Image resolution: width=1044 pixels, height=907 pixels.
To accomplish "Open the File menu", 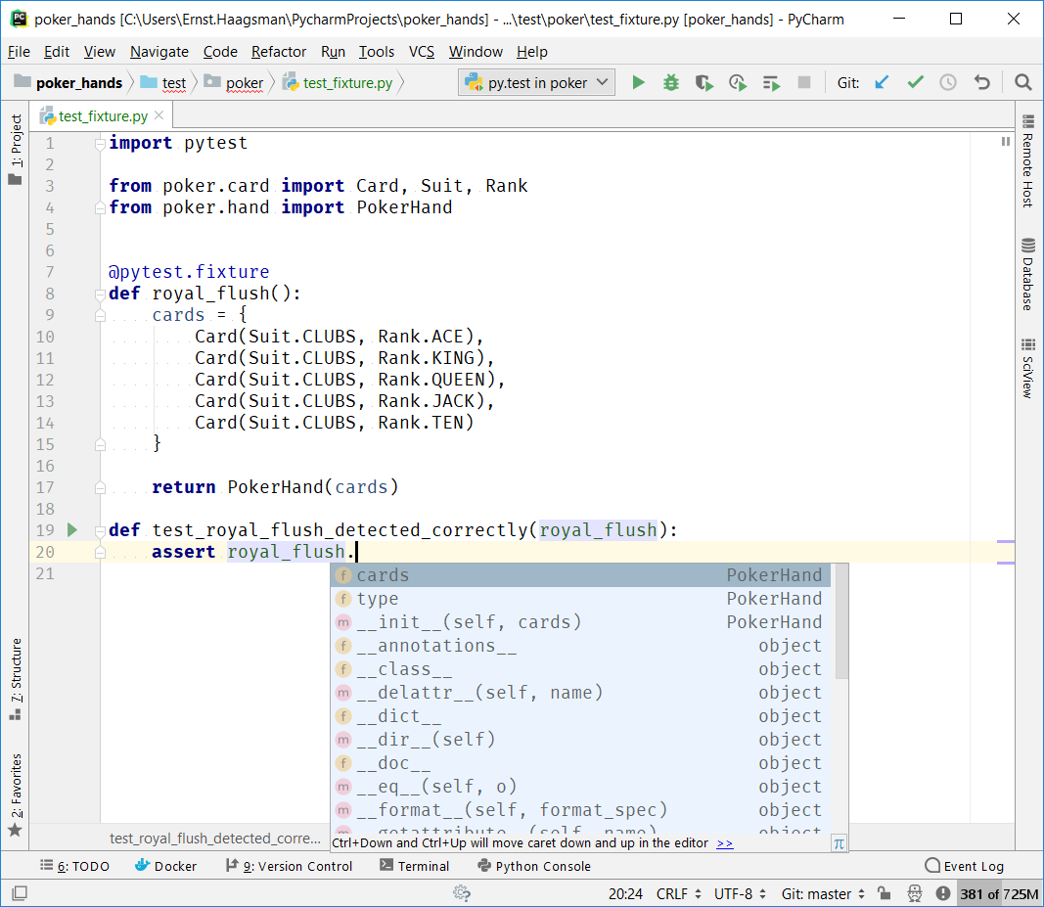I will pos(19,51).
